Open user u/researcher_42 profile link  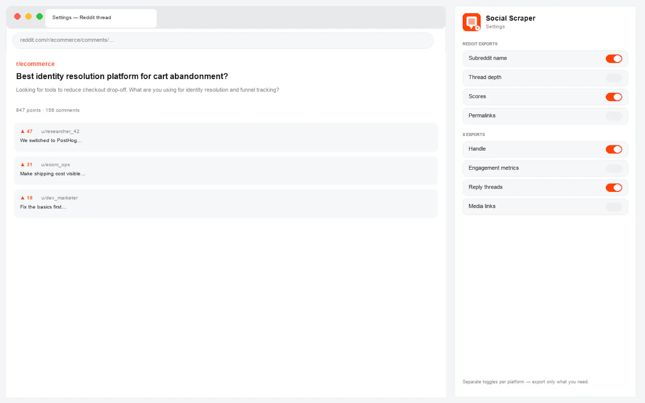tap(60, 131)
